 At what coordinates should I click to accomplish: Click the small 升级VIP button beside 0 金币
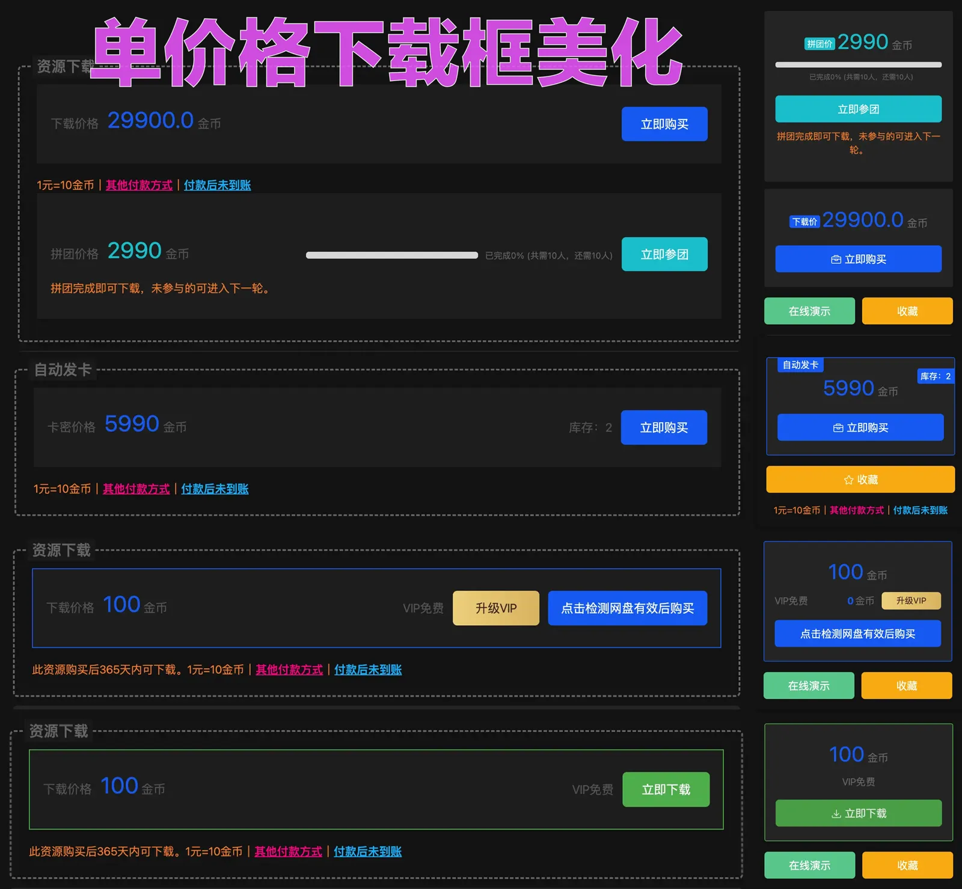pyautogui.click(x=911, y=600)
